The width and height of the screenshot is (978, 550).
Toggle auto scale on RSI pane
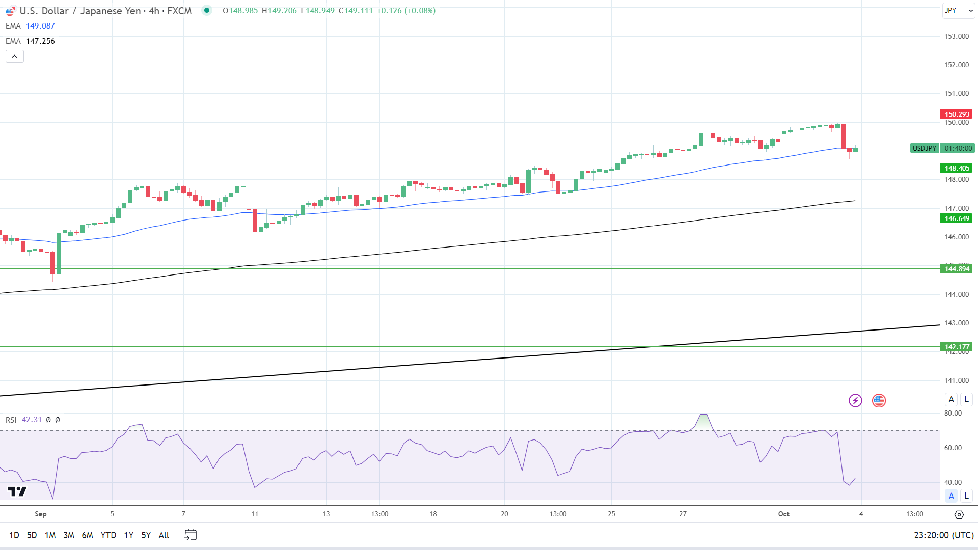click(951, 496)
